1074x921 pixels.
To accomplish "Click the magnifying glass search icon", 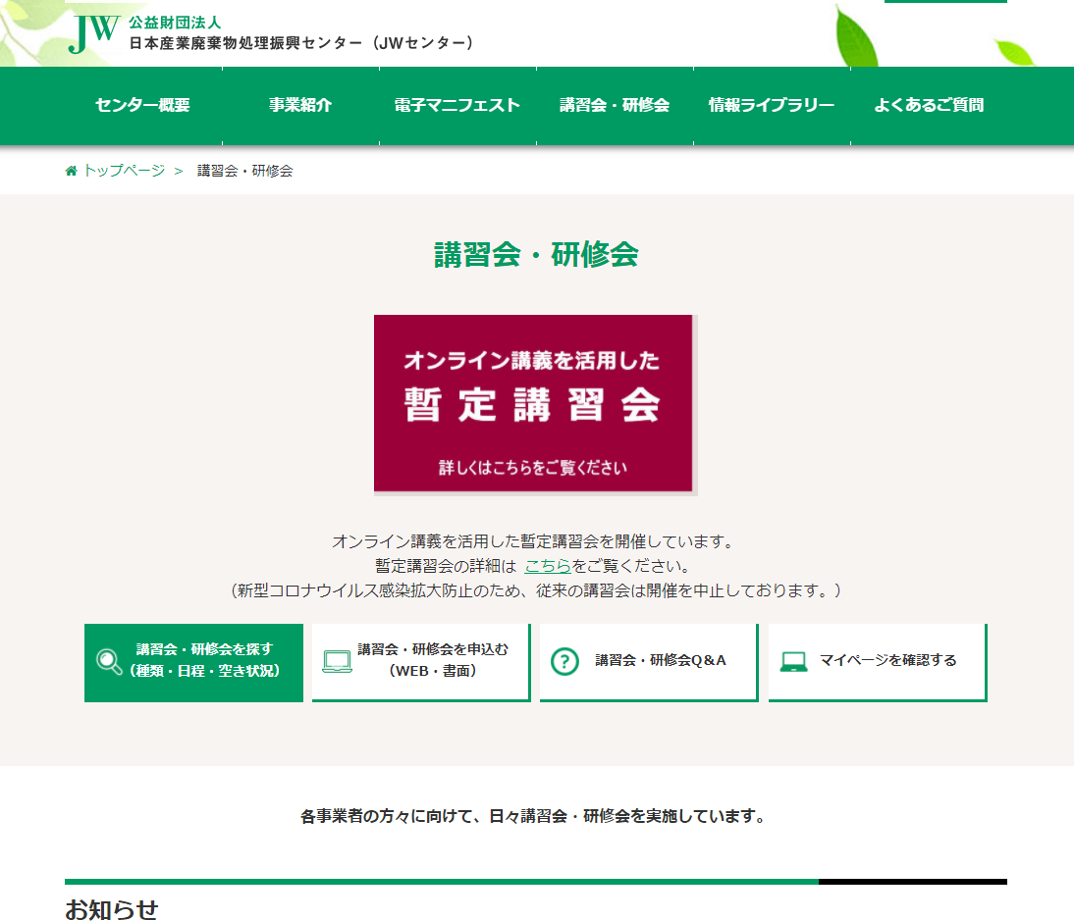I will tap(109, 662).
